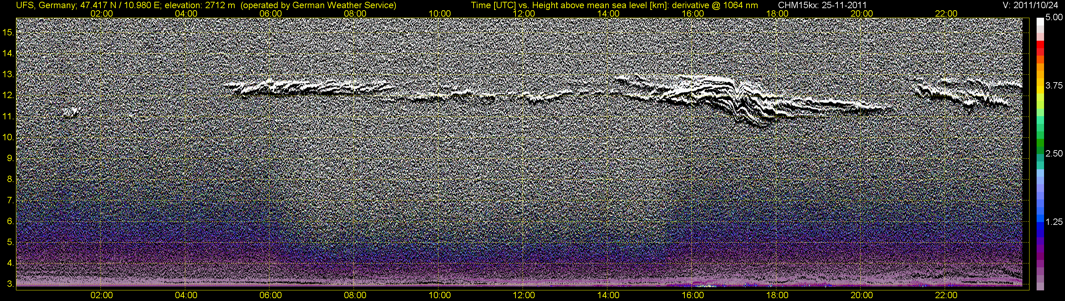Click the version label 'V: 2011/10/24'

[1030, 5]
